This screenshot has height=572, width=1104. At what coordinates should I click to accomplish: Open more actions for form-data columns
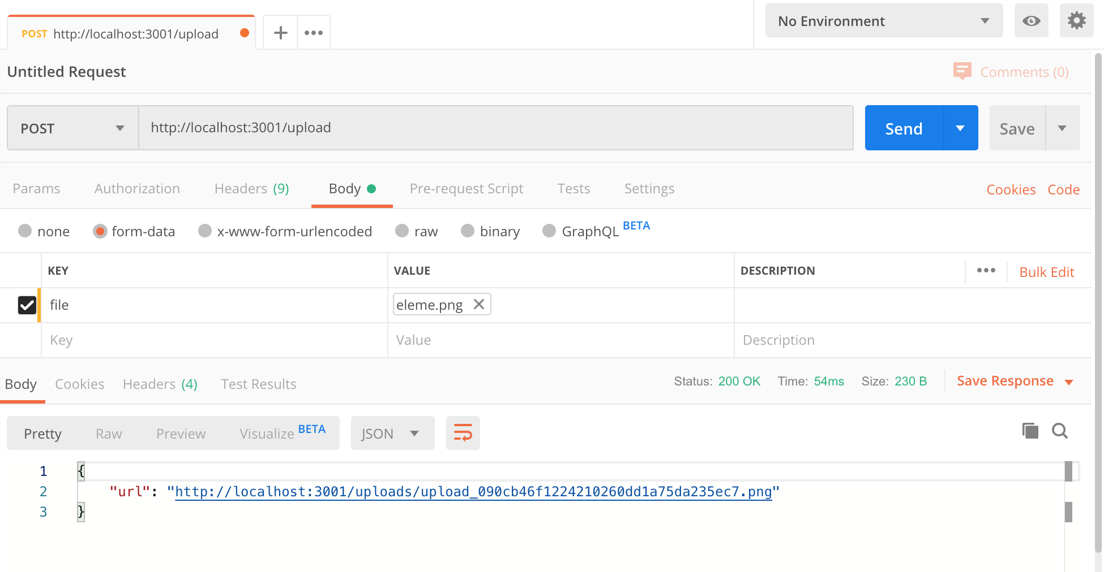986,271
